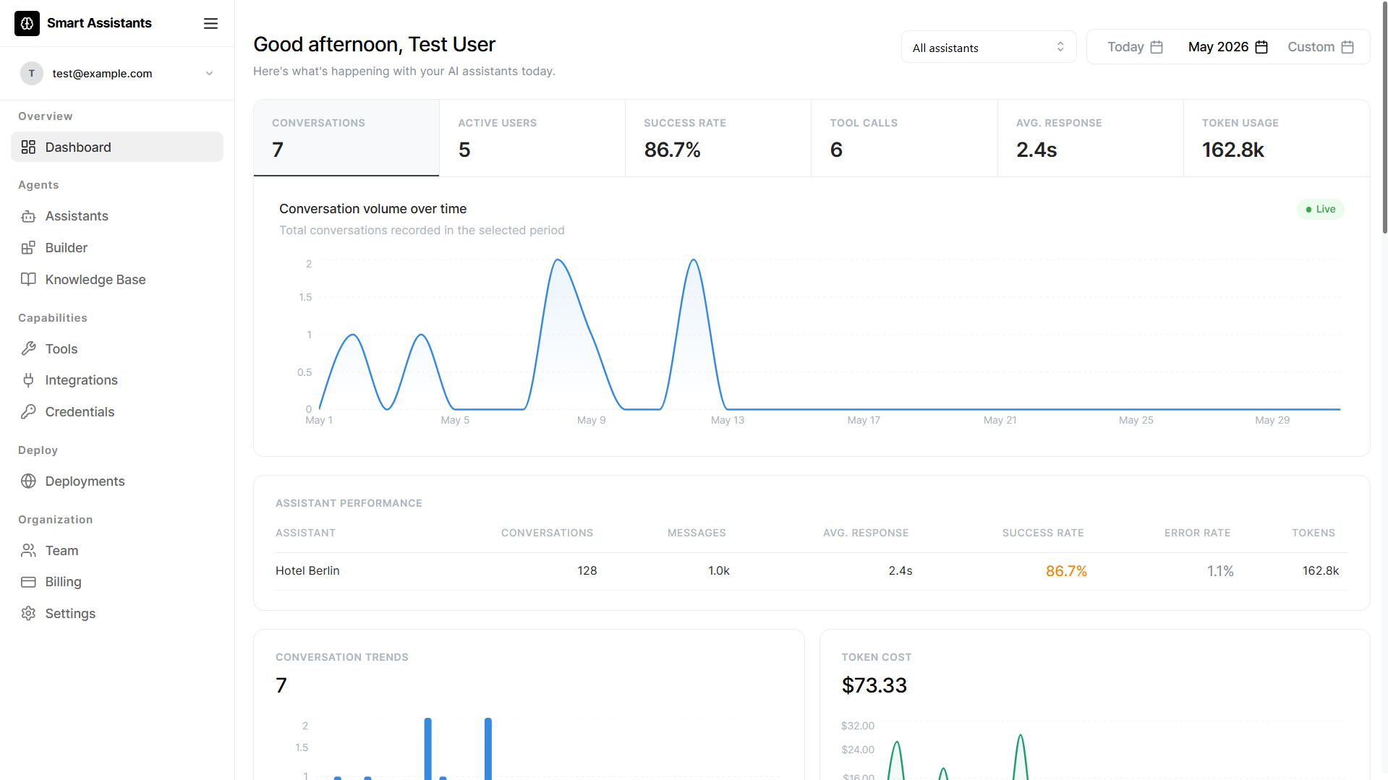Click the Tokens column header
The height and width of the screenshot is (780, 1388).
[x=1314, y=533]
